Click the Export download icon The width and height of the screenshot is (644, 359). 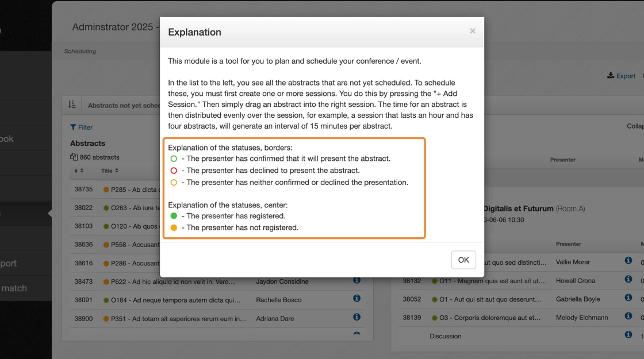[x=611, y=75]
